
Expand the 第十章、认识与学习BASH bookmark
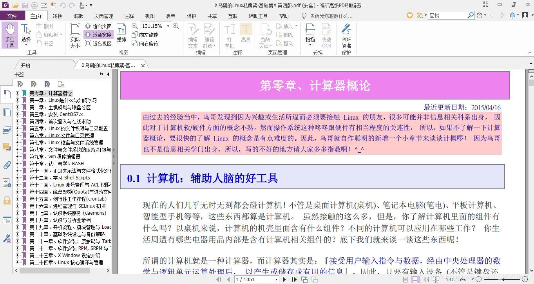(x=17, y=164)
